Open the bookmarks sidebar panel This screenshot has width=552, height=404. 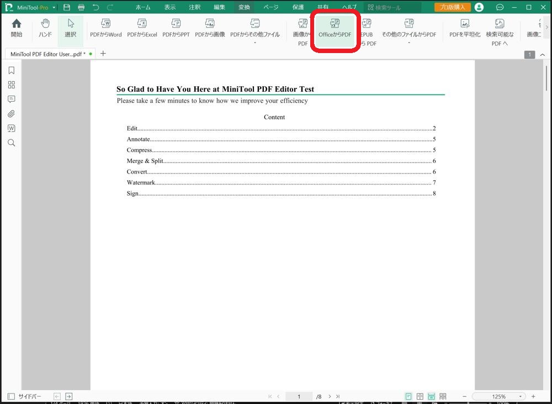[11, 71]
